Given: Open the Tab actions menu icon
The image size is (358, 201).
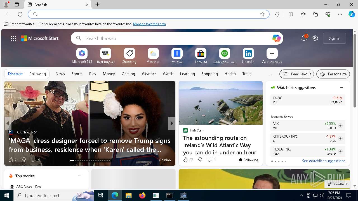Looking at the screenshot, I should tap(17, 4).
